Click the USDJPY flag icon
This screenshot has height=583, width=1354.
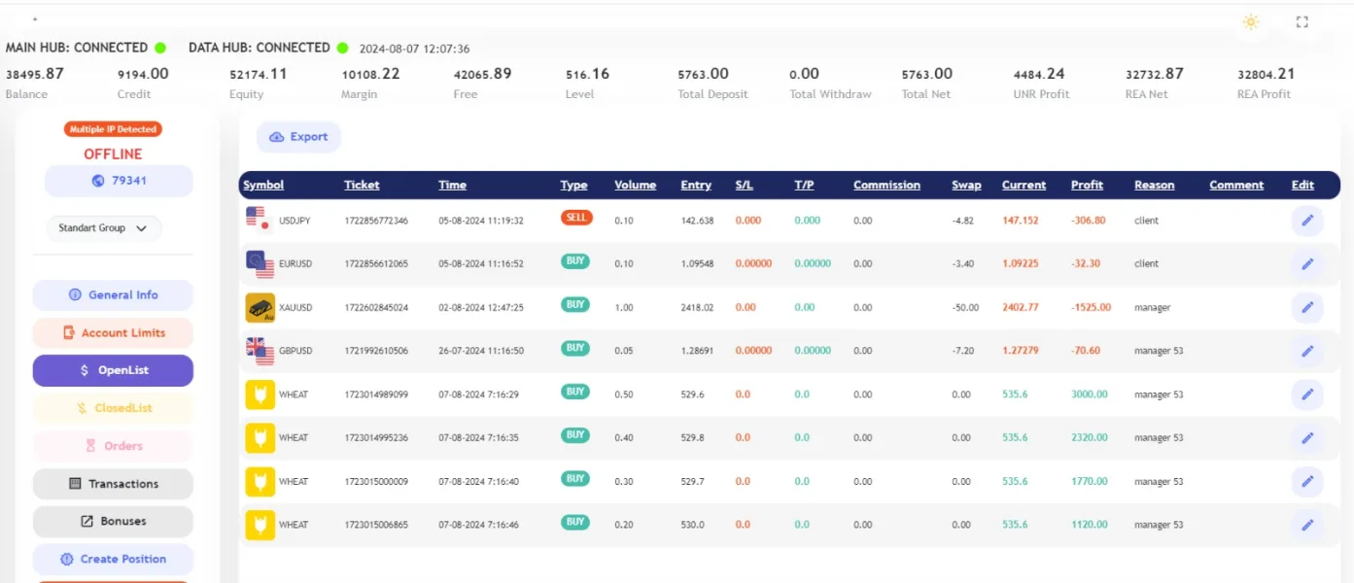(x=259, y=221)
